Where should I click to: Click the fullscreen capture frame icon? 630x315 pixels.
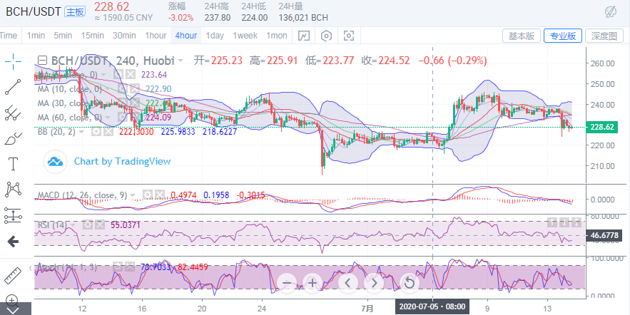(x=349, y=36)
